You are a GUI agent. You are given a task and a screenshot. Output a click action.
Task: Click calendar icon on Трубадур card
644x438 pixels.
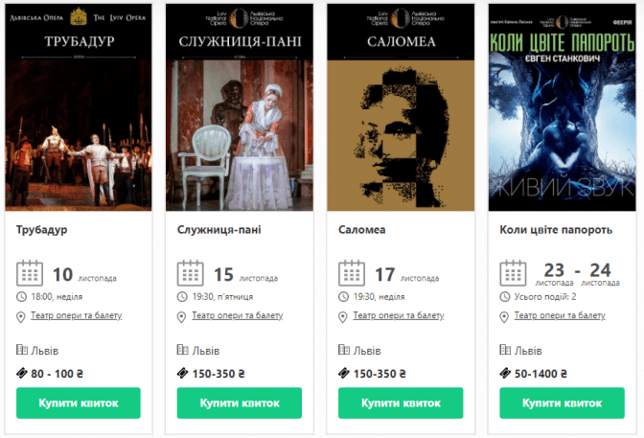coord(30,273)
